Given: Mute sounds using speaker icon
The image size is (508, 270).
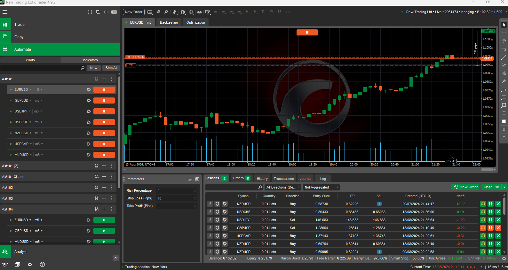Looking at the screenshot, I should click(x=106, y=12).
